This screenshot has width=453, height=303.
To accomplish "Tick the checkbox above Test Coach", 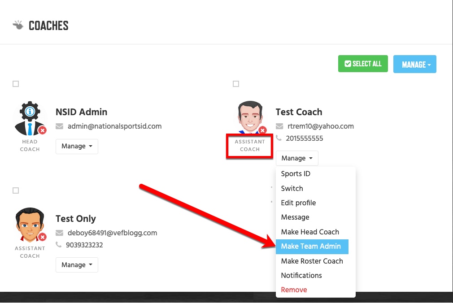I will (236, 84).
